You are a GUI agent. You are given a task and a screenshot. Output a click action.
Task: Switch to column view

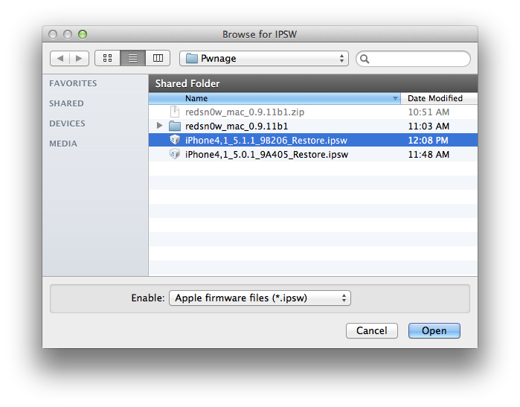(158, 58)
